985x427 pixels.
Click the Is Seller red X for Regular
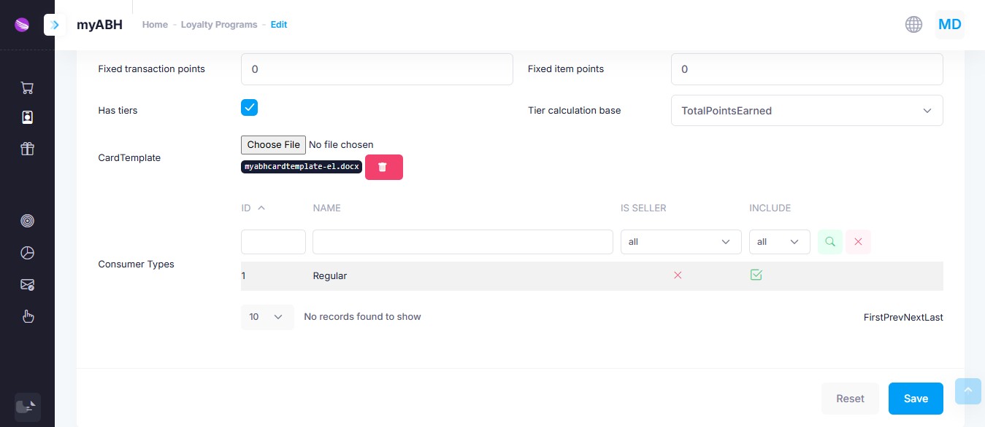678,275
